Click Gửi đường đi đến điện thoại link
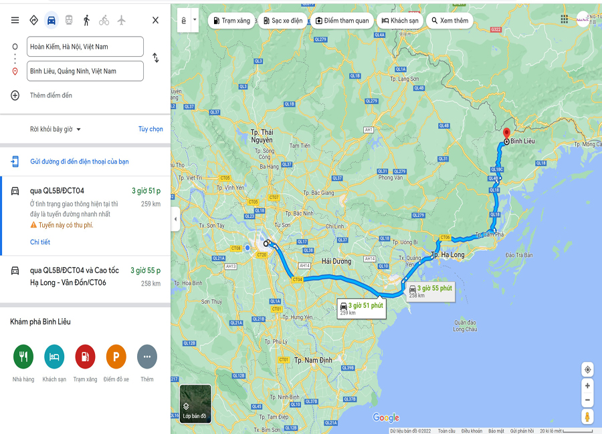The width and height of the screenshot is (602, 434). point(80,162)
